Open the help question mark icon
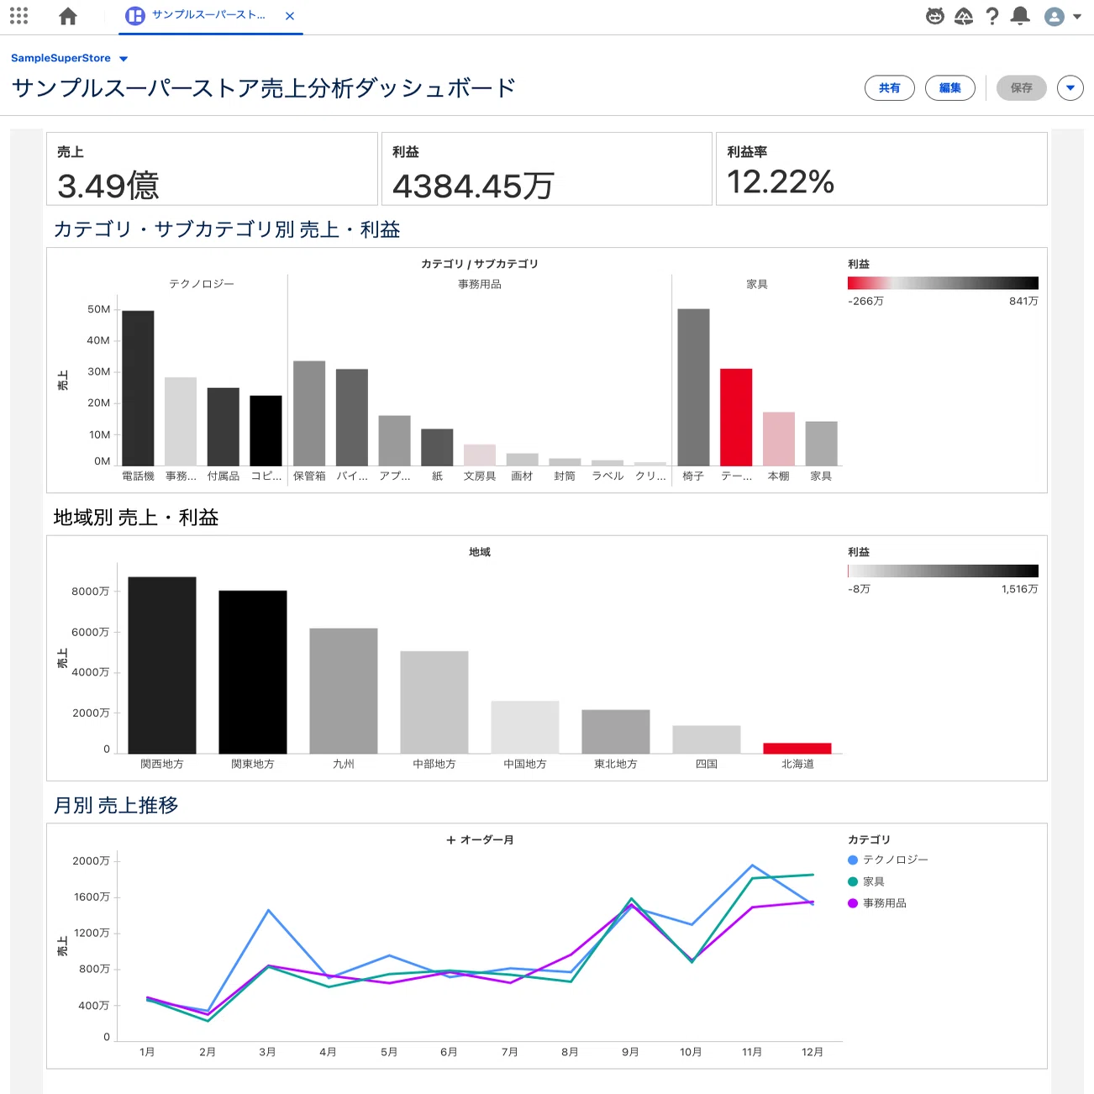Viewport: 1094px width, 1094px height. click(992, 16)
